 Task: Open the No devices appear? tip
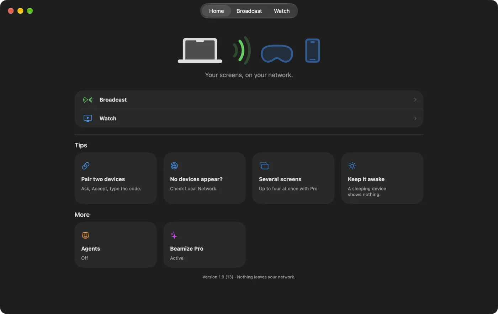205,178
